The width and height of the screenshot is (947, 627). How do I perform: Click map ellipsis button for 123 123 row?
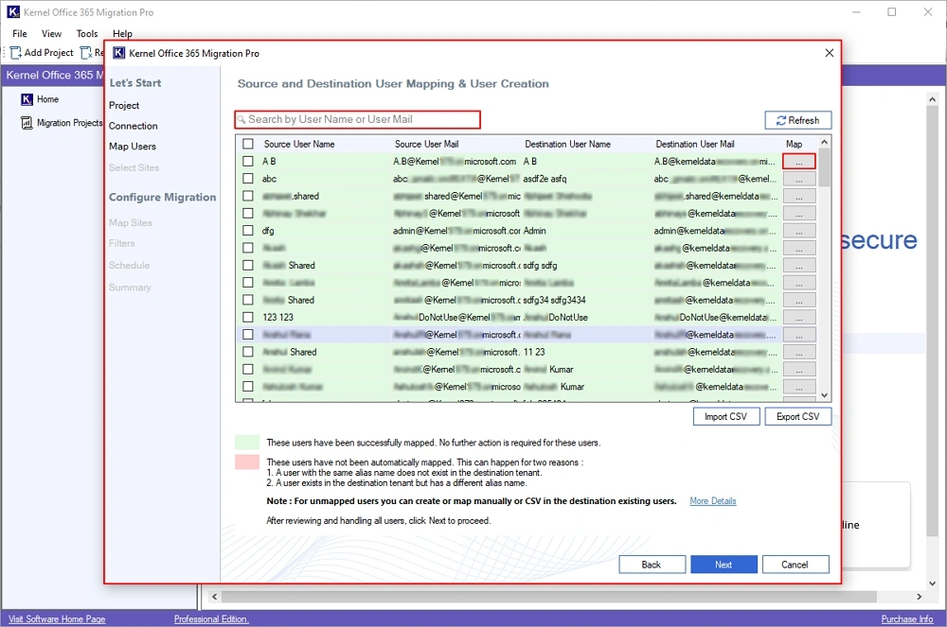pyautogui.click(x=799, y=318)
